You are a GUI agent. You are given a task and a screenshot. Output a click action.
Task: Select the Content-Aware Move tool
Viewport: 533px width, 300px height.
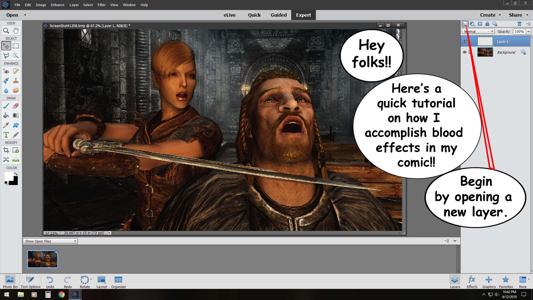(x=6, y=160)
